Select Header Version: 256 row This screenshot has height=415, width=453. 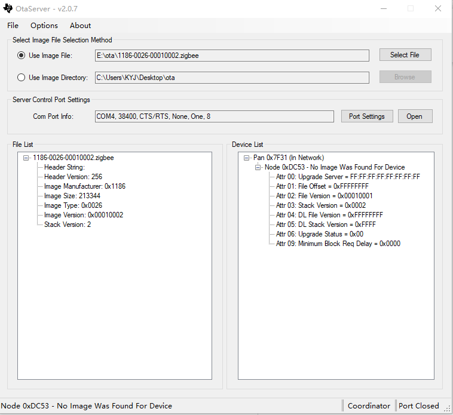point(73,177)
